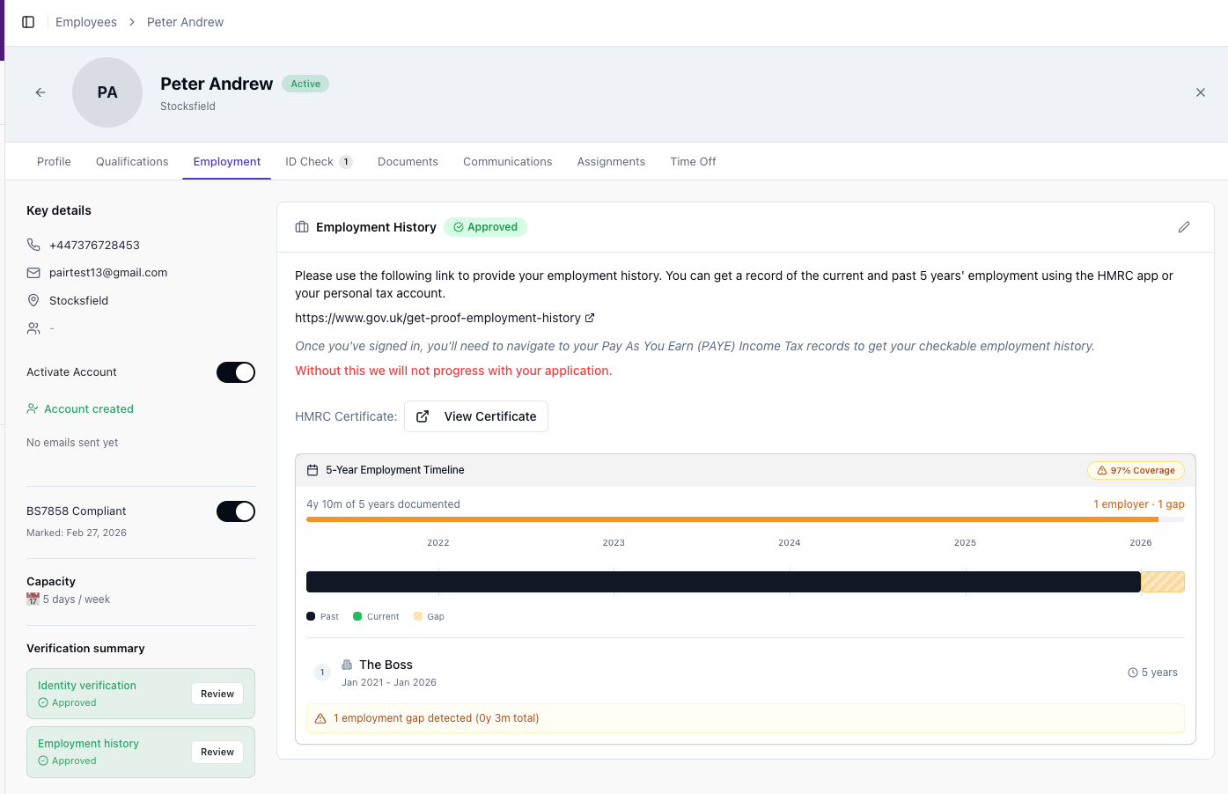Select The Boss employer entry
The height and width of the screenshot is (794, 1228).
coord(386,665)
